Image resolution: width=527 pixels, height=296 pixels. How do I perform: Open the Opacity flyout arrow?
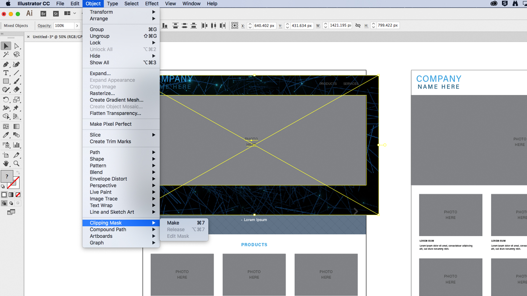(77, 26)
